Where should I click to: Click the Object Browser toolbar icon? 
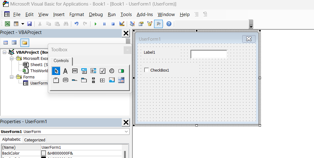[x=150, y=24]
